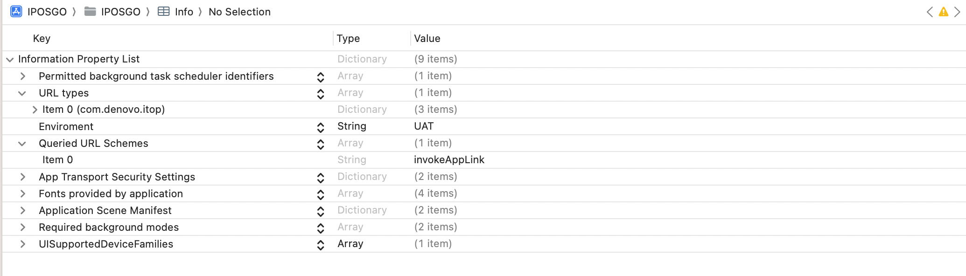Viewport: 966px width, 276px height.
Task: Click the yellow warning triangle icon
Action: click(x=943, y=12)
